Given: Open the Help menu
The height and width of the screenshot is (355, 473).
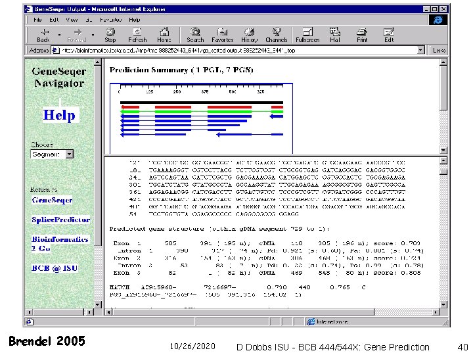Looking at the screenshot, I should point(135,20).
